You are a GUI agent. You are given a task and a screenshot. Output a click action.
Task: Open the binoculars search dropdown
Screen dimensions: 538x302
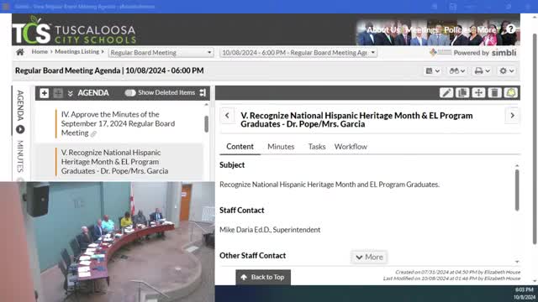[457, 70]
